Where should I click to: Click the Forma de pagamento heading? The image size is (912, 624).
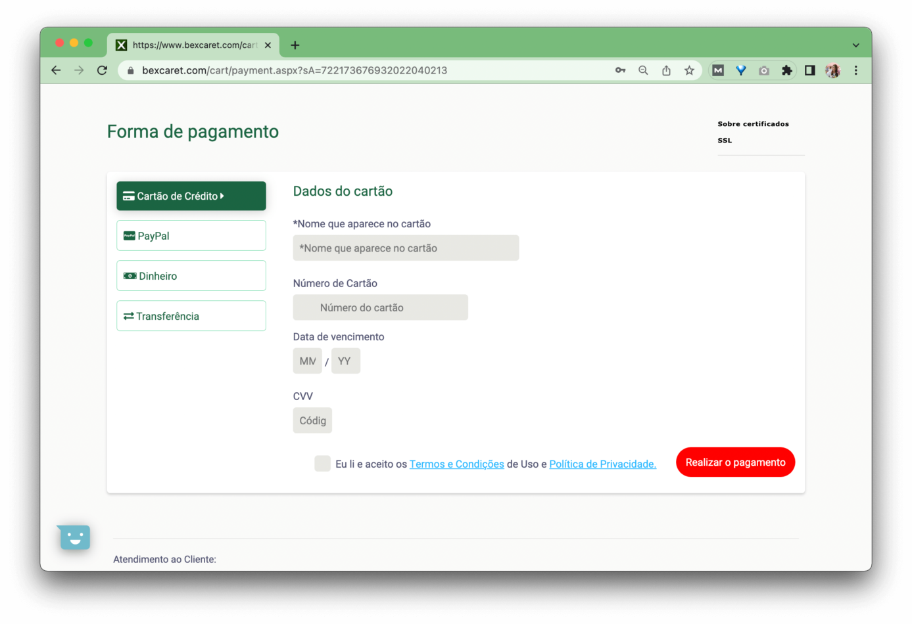(x=193, y=131)
